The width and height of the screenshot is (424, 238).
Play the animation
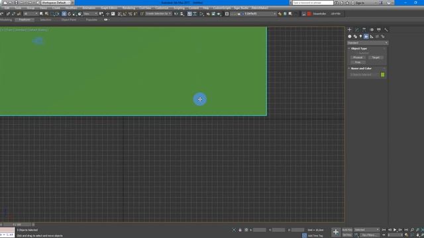tap(395, 230)
